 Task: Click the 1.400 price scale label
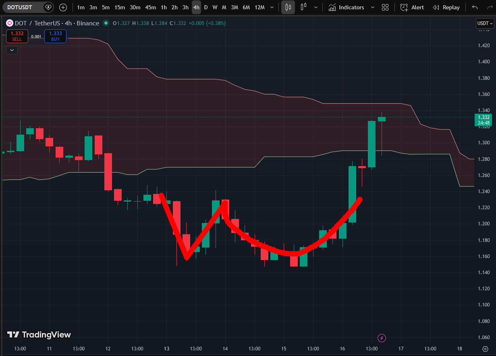click(484, 62)
